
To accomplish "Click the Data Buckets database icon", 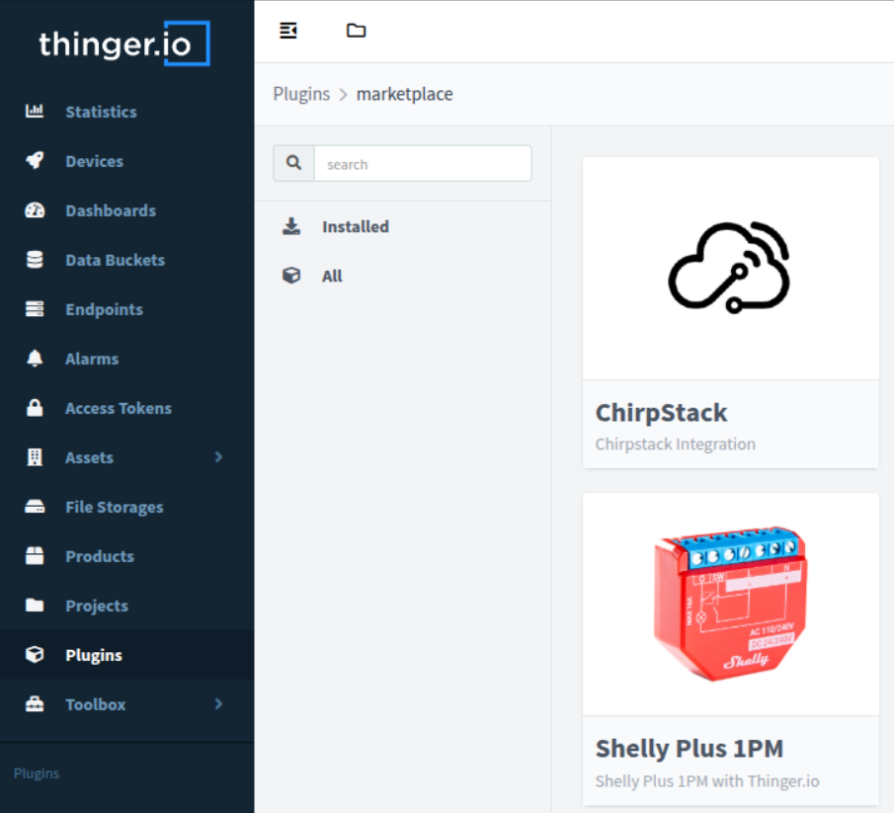I will [x=35, y=260].
